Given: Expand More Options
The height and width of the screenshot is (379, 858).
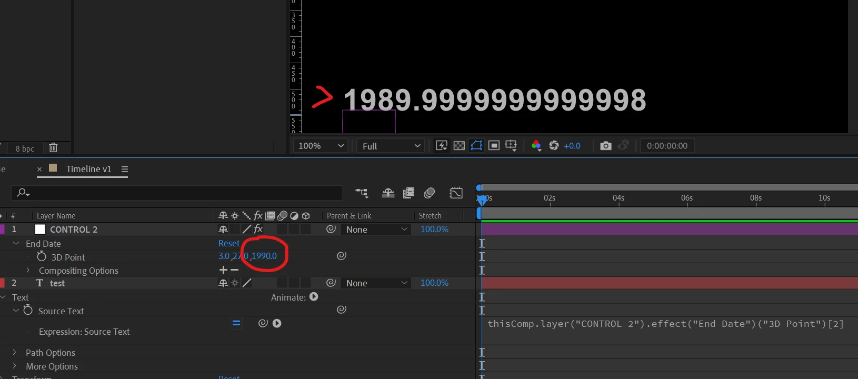Looking at the screenshot, I should click(x=14, y=366).
